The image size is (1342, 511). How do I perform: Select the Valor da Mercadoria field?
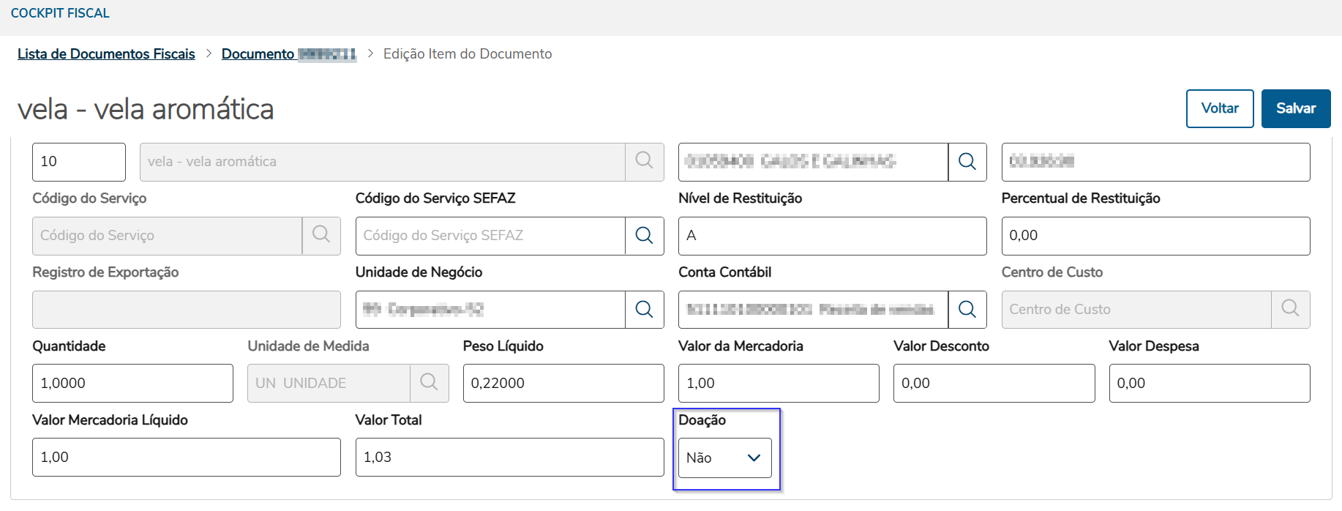[778, 383]
